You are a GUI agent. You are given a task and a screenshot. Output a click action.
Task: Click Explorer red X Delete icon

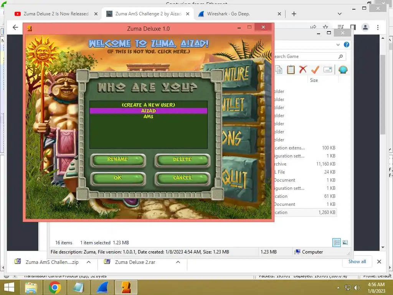(303, 69)
